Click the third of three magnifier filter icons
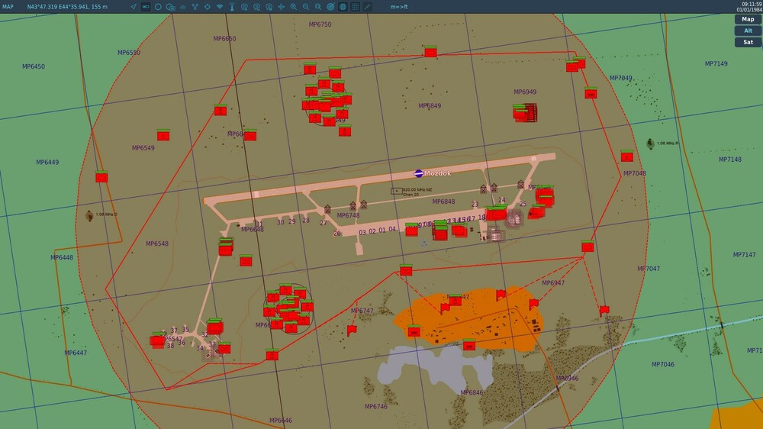This screenshot has width=763, height=429. coord(269,7)
